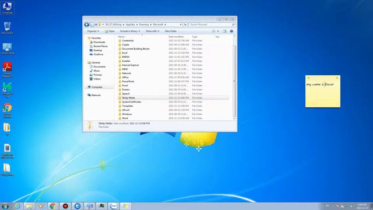This screenshot has height=210, width=373.
Task: Open the Share with menu
Action: click(152, 31)
